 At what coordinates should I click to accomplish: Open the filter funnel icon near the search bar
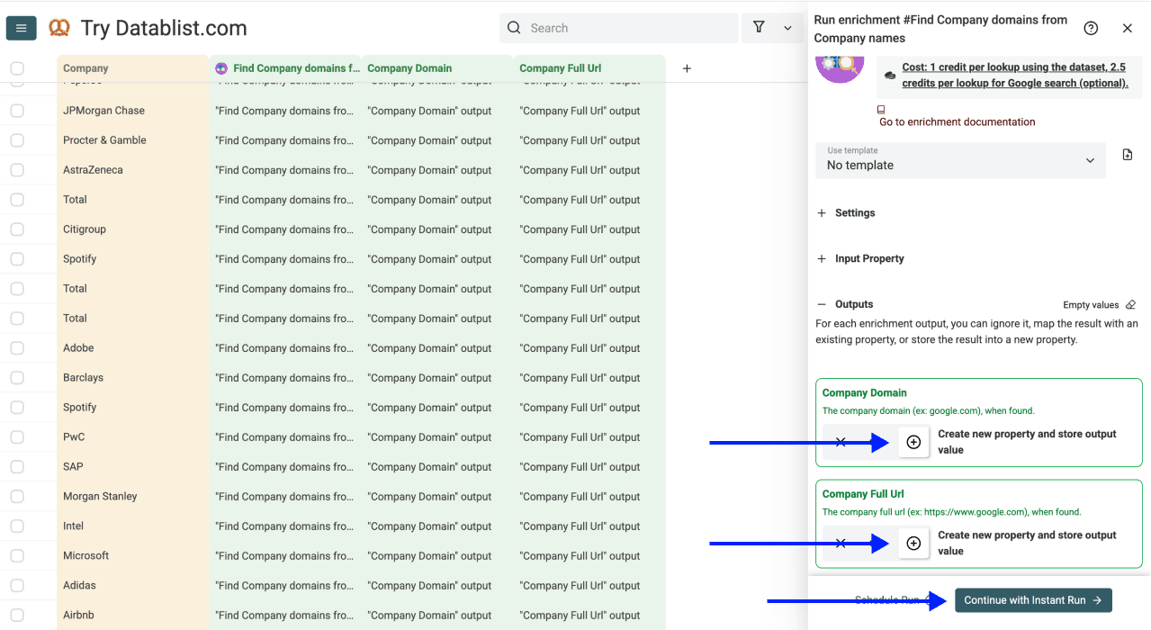point(759,28)
